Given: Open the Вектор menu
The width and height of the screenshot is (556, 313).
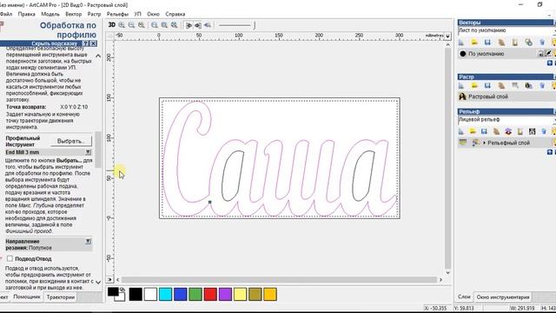Looking at the screenshot, I should [x=73, y=14].
